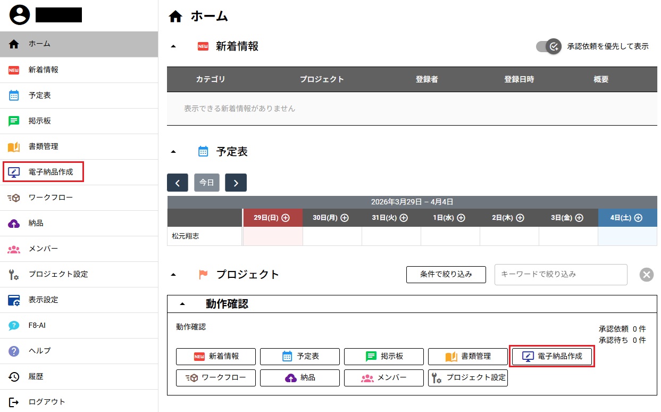Clear the keyword filter with X icon
Screen dimensions: 661x412
(x=647, y=275)
